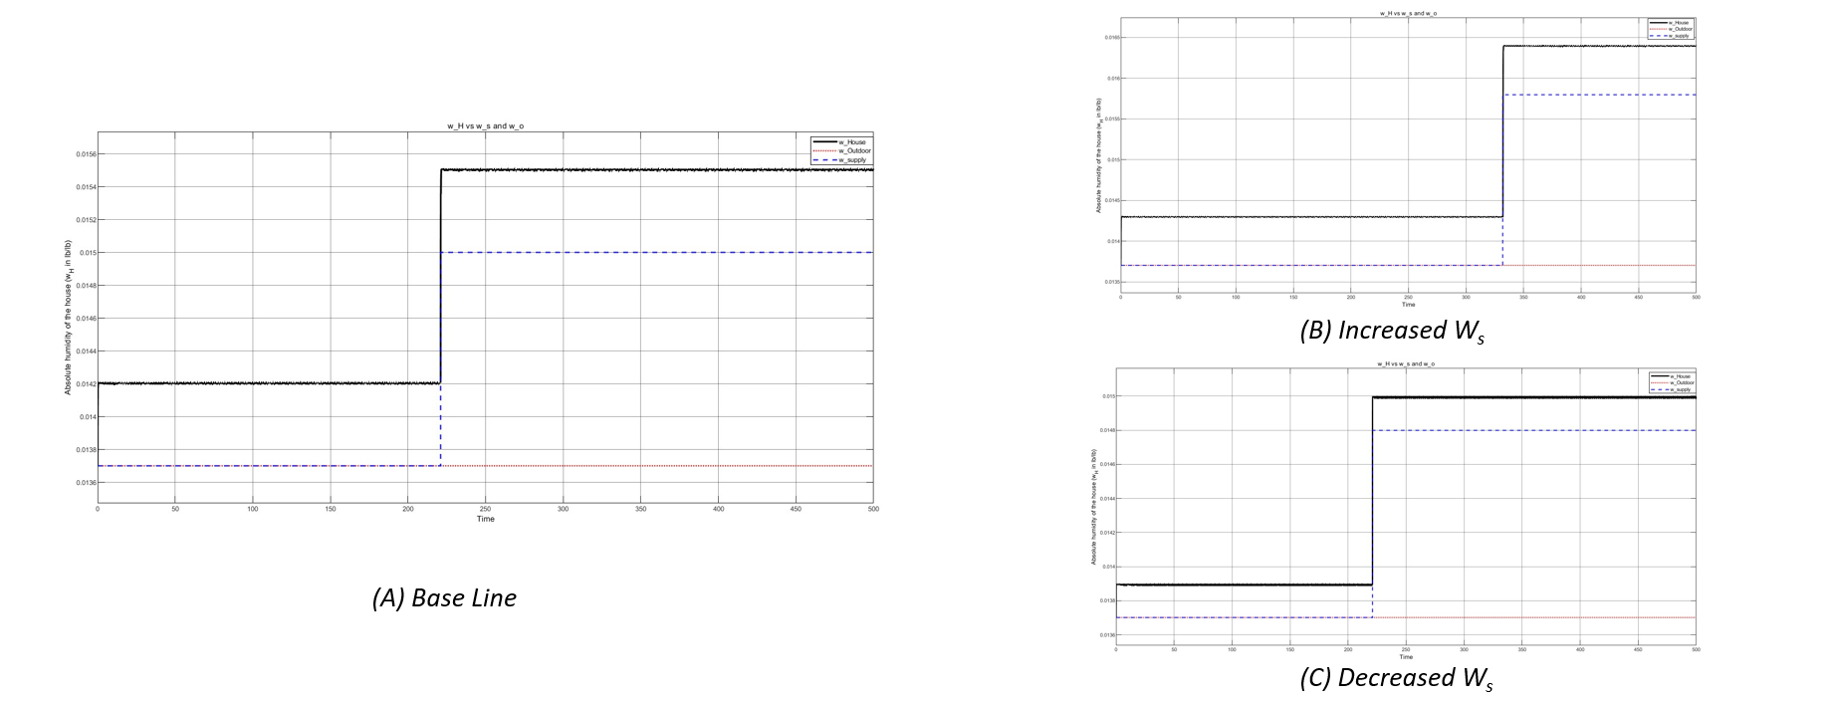Click "Time" x-axis label under Base Line plot
This screenshot has width=1832, height=702.
[x=485, y=519]
